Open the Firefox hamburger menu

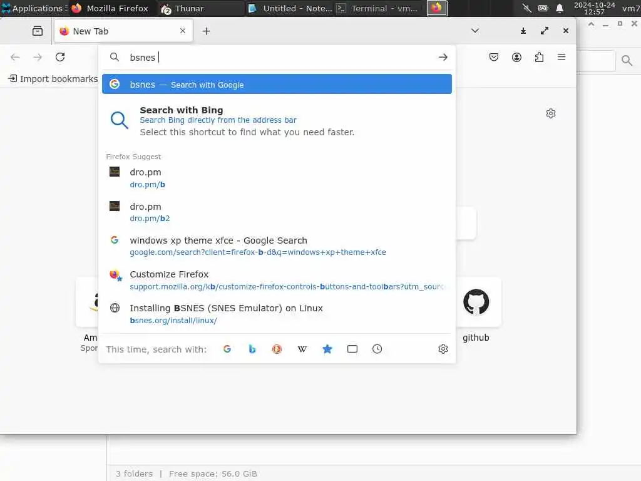[x=562, y=57]
